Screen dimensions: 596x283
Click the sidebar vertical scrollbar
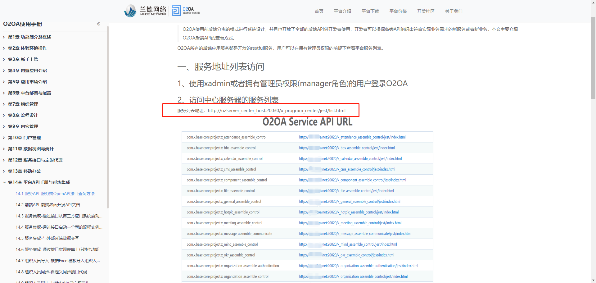tap(108, 117)
